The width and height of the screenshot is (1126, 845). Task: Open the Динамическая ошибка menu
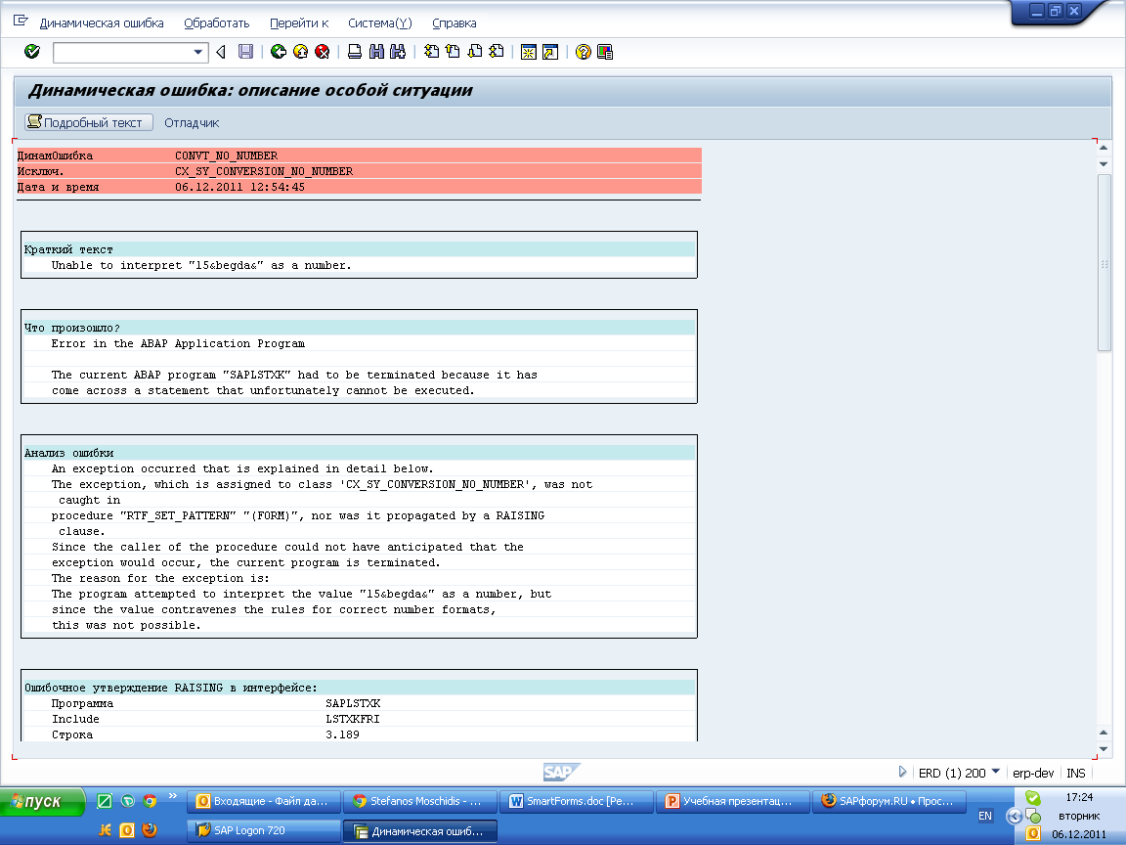[x=102, y=23]
